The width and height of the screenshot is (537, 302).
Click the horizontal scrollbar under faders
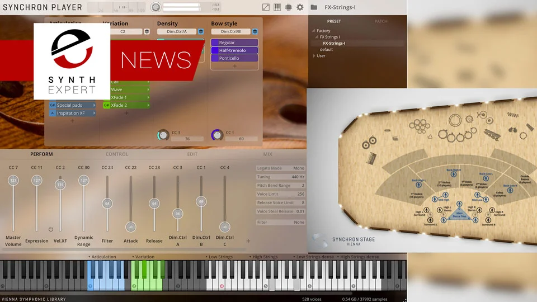pos(123,249)
